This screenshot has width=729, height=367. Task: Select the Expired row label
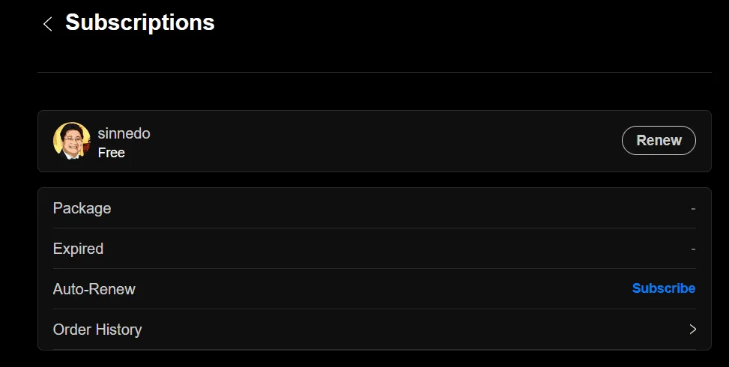click(78, 249)
